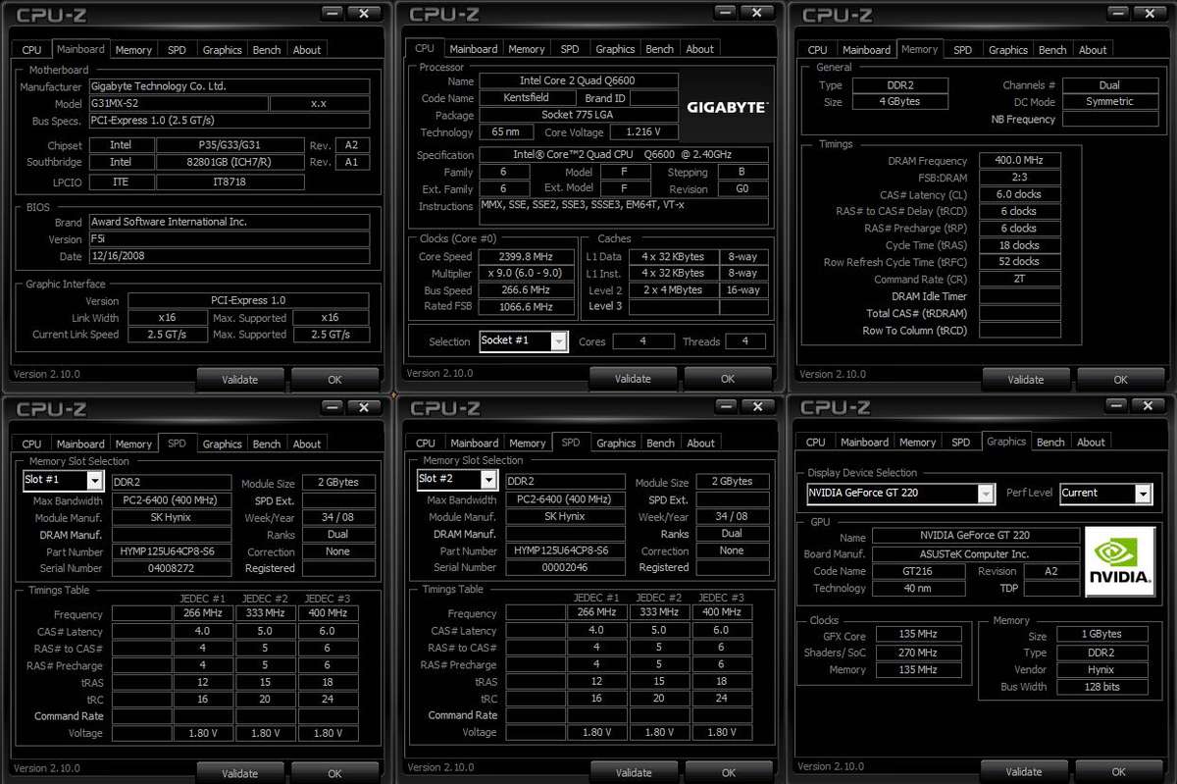Minimize the window showing the Intel Core 2 Quad processor

[725, 14]
